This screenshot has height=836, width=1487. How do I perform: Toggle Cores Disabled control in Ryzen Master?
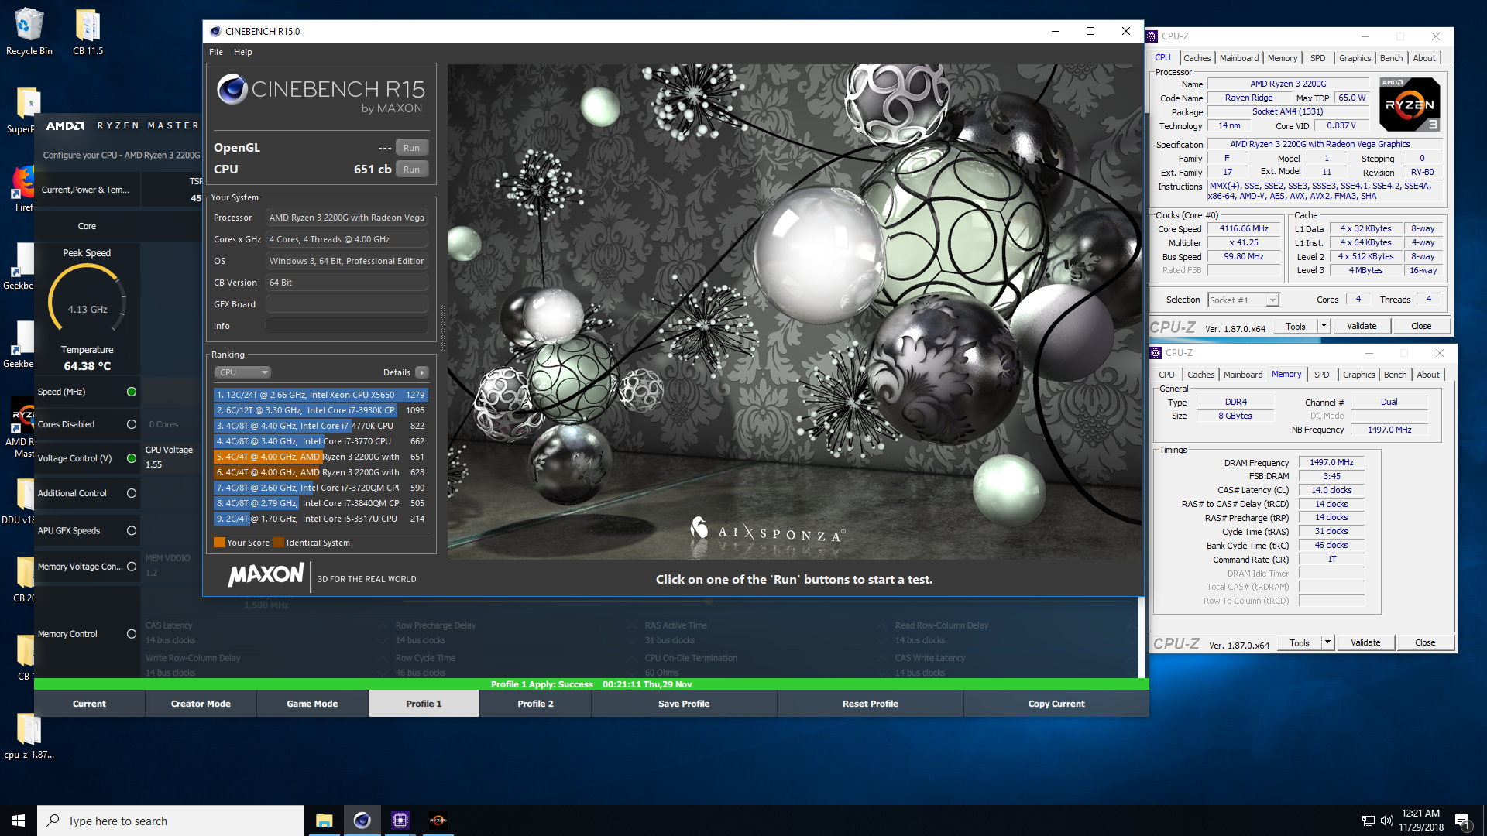132,424
